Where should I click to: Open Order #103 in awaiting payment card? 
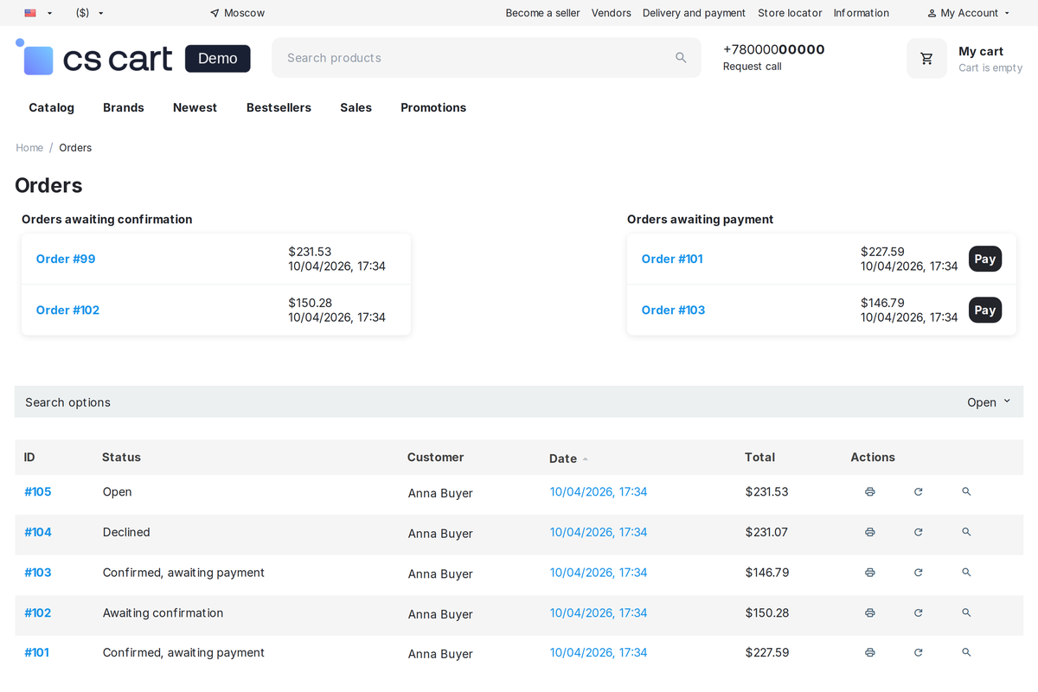673,310
